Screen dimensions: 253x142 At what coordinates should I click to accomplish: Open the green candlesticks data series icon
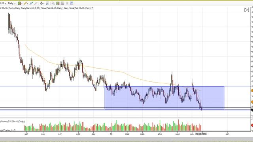pyautogui.click(x=58, y=3)
